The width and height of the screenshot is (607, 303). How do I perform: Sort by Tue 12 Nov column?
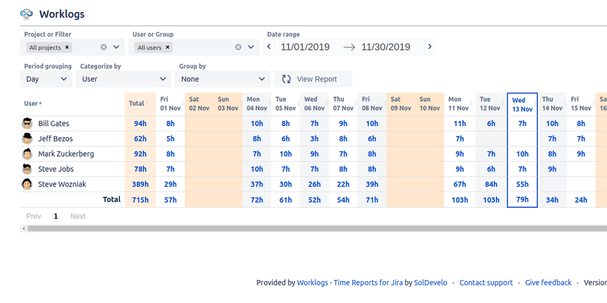(x=491, y=104)
